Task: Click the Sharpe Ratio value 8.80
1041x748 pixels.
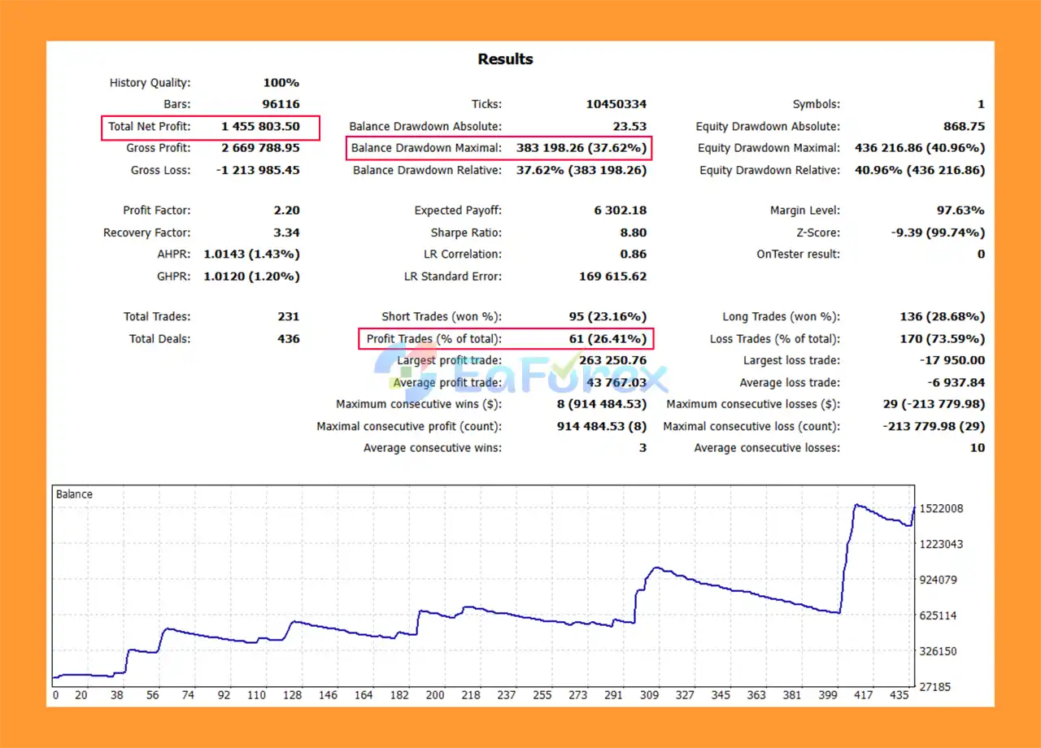Action: click(633, 233)
